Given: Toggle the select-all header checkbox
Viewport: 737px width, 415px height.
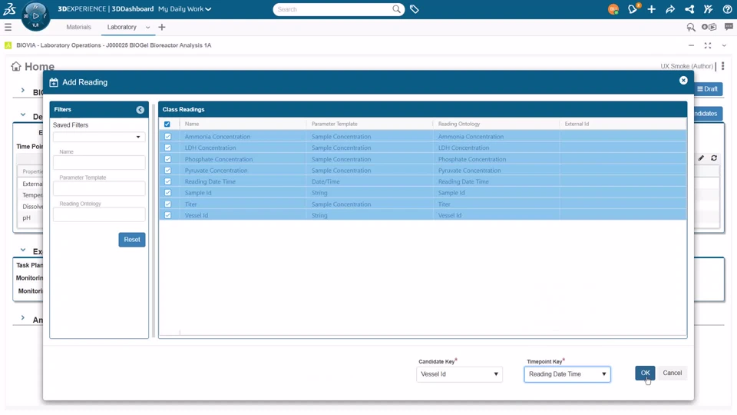Looking at the screenshot, I should coord(167,124).
